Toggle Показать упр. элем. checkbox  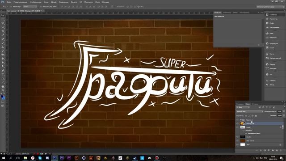click(41, 7)
